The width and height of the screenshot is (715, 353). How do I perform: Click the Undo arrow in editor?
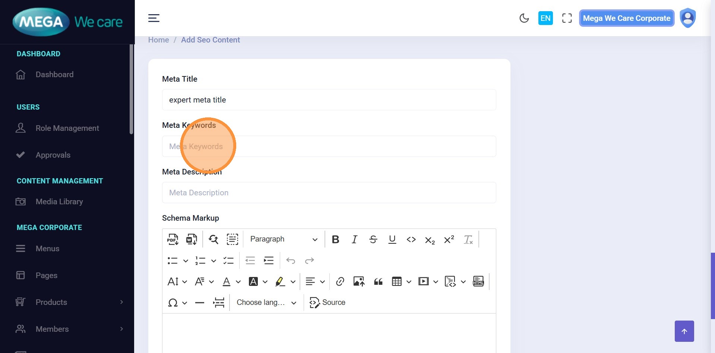tap(291, 261)
